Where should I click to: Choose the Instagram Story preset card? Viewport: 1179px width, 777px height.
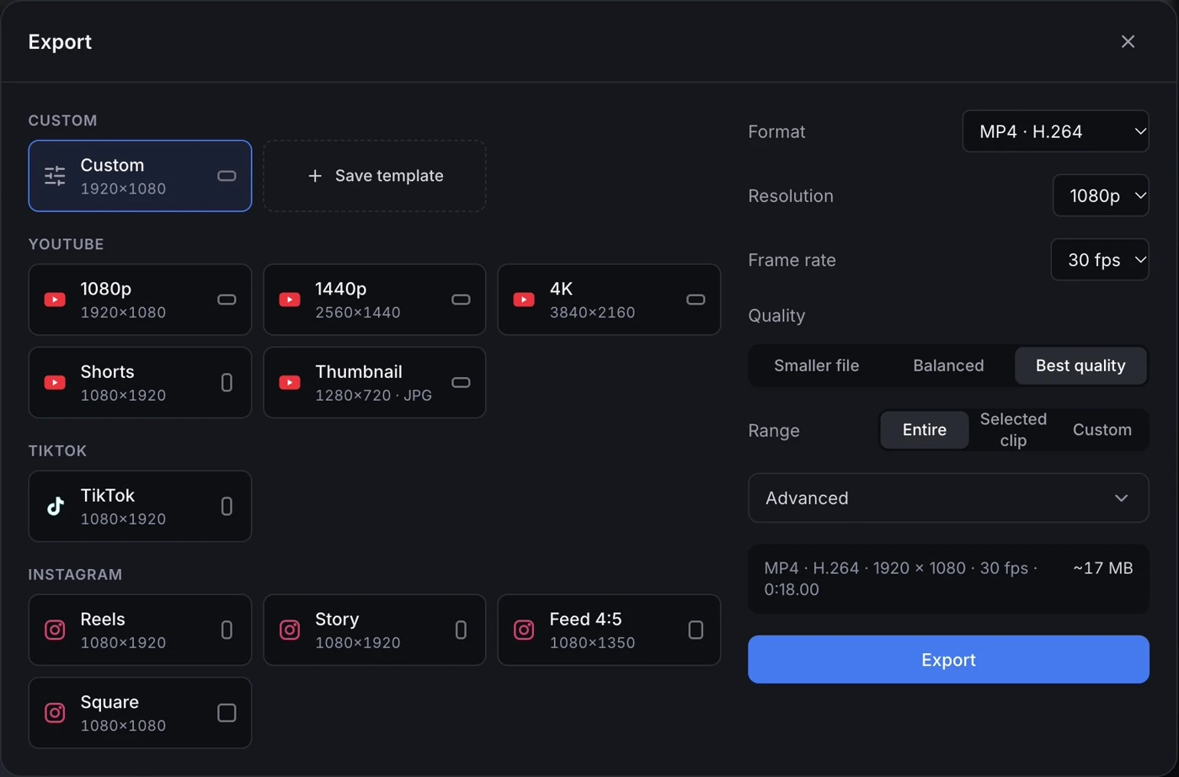375,630
